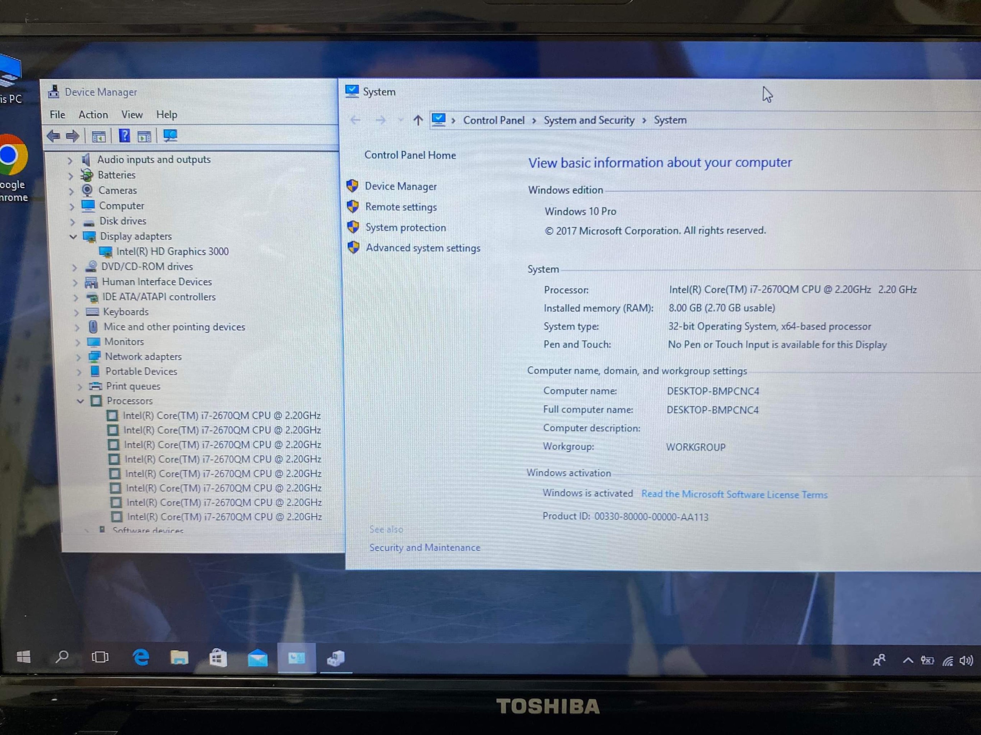Collapse the Display adapters node

73,237
